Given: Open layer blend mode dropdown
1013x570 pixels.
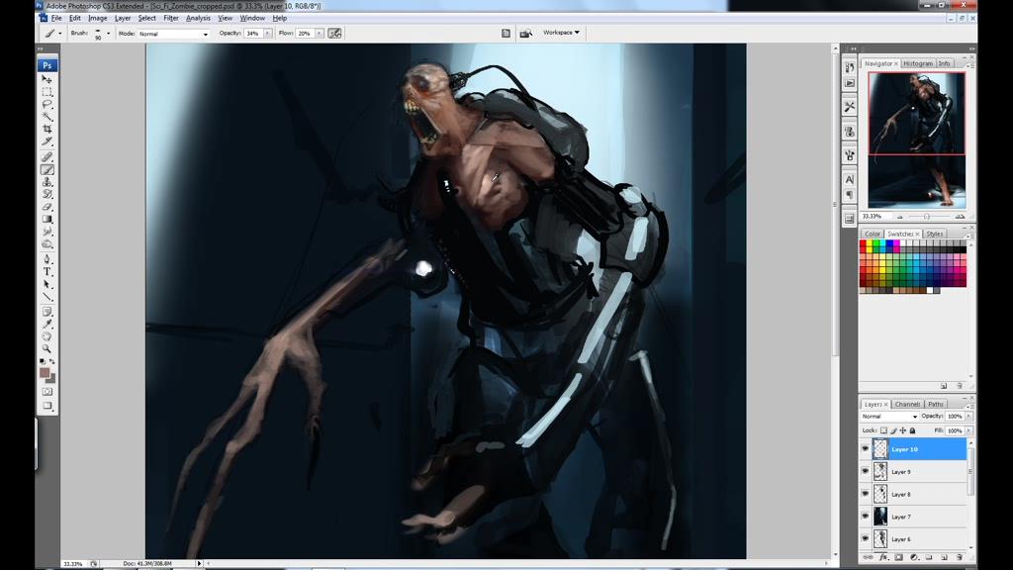Looking at the screenshot, I should tap(889, 417).
